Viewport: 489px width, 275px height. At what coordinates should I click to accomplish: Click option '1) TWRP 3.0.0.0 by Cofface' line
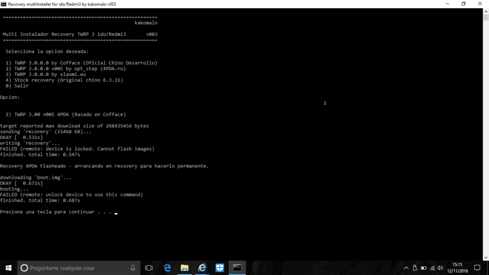81,62
